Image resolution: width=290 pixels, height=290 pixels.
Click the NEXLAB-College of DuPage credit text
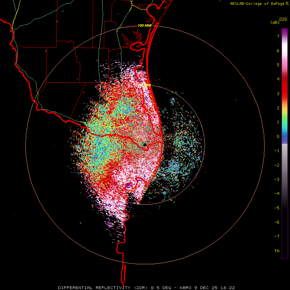(x=259, y=4)
